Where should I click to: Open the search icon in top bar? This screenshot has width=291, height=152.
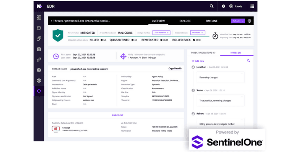(211, 6)
